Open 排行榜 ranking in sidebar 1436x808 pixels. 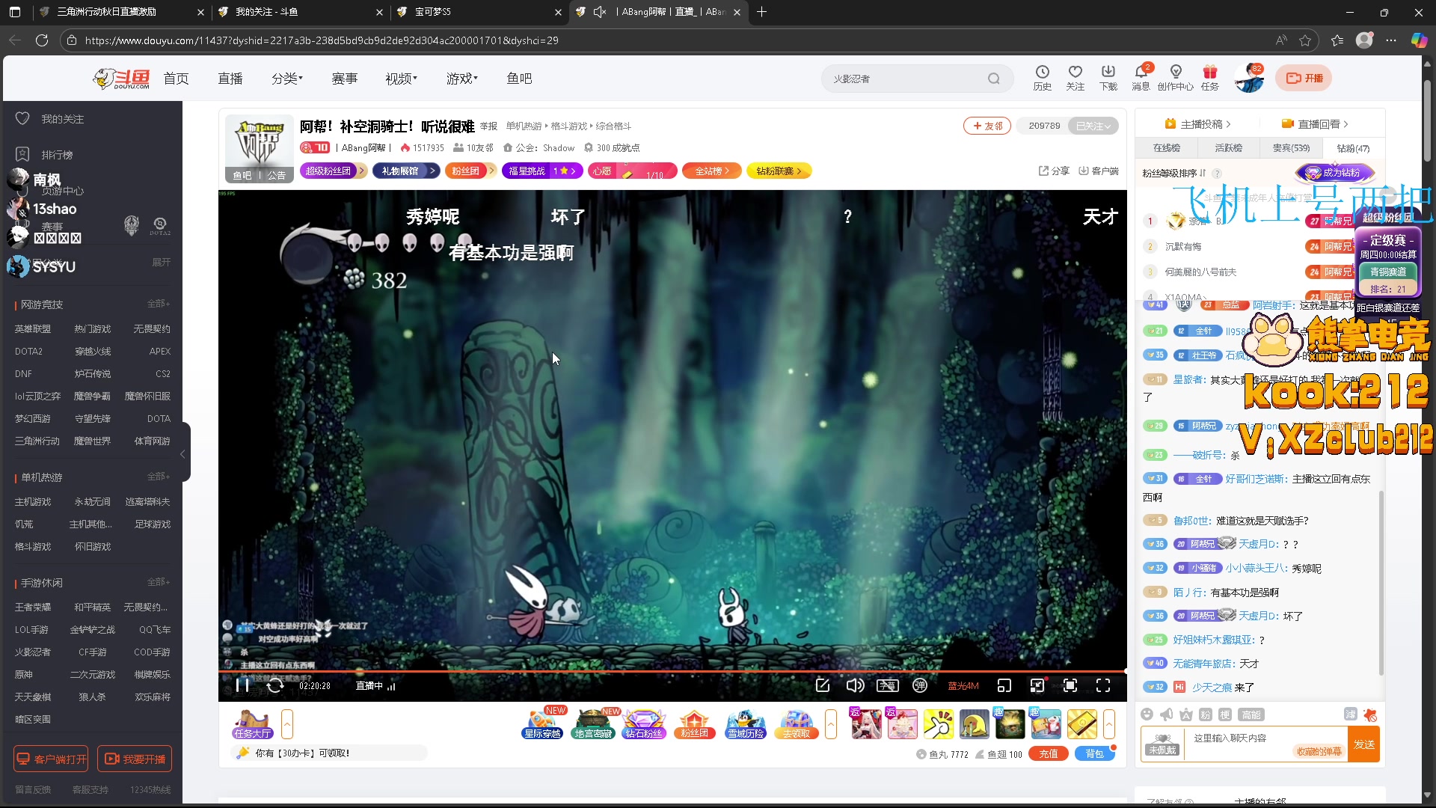click(x=57, y=155)
